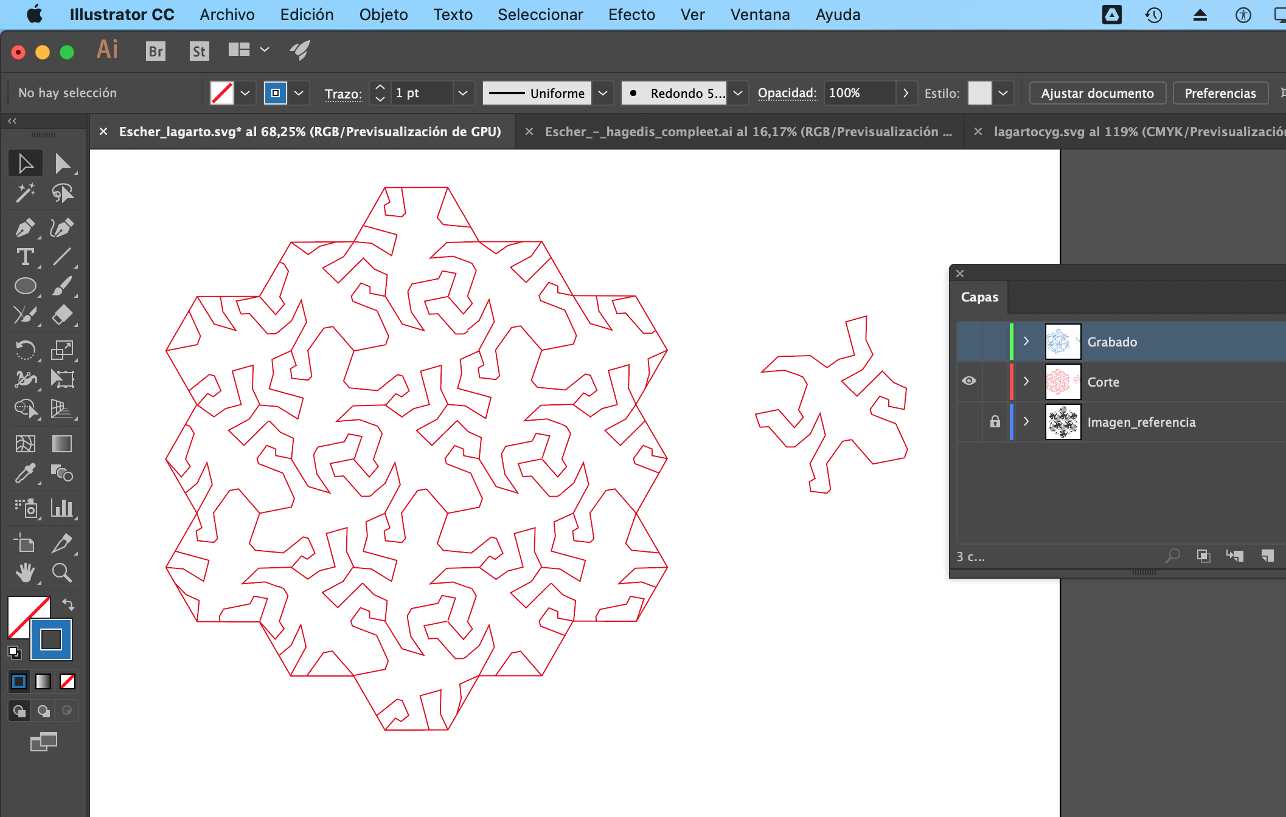Open the workspace arrangement dropdown

click(x=265, y=50)
